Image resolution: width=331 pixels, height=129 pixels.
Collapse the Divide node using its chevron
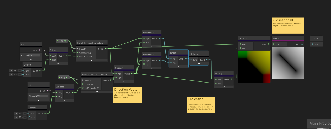(178, 66)
